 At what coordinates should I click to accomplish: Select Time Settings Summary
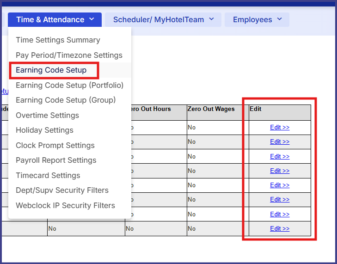[58, 40]
